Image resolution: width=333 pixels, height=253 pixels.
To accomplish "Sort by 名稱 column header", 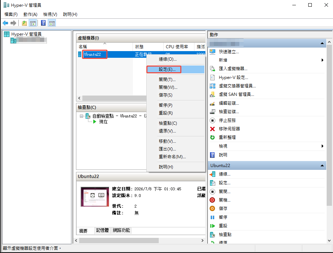I will tap(104, 47).
